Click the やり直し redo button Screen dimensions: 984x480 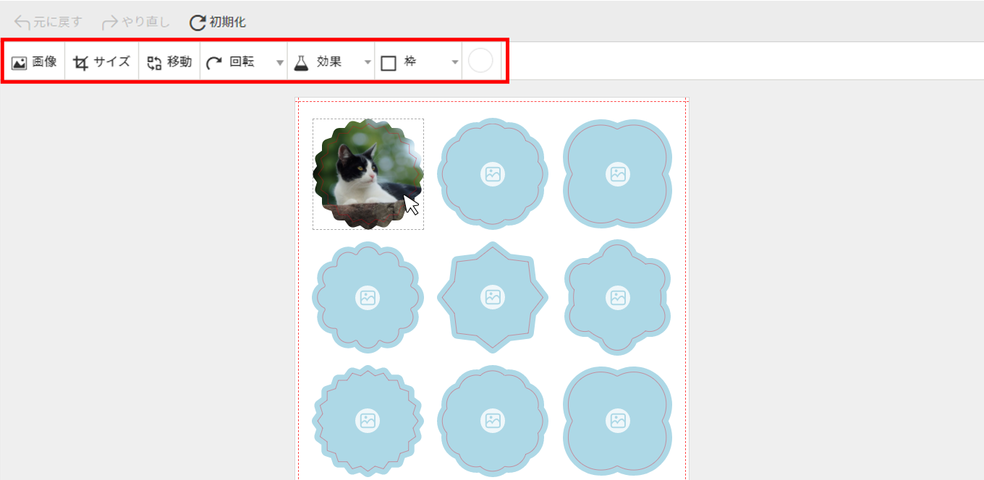tap(135, 22)
